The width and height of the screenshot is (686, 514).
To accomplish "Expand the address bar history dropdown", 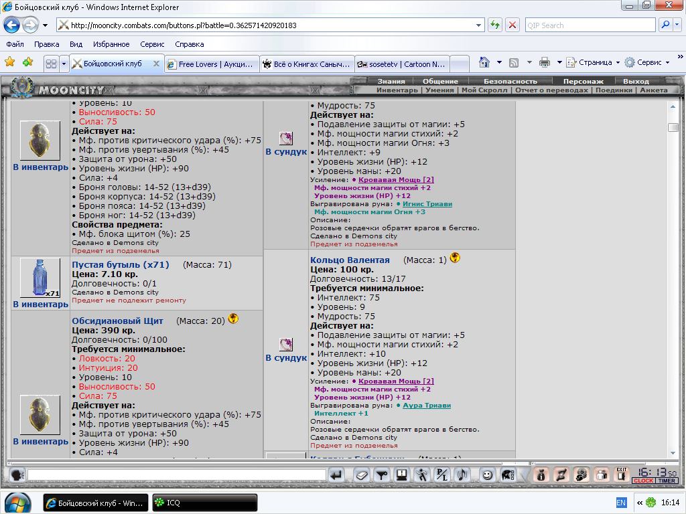I will click(x=478, y=25).
